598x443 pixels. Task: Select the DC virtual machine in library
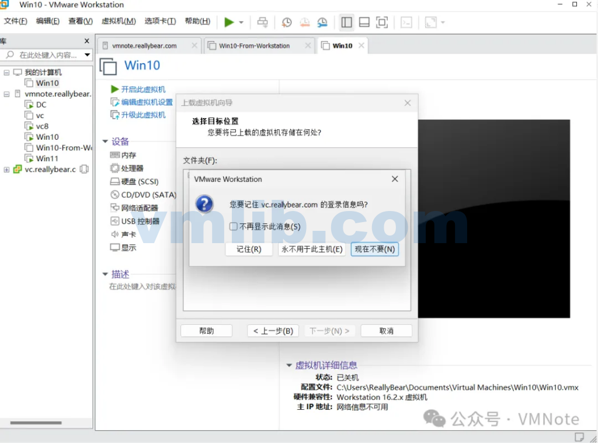[41, 105]
